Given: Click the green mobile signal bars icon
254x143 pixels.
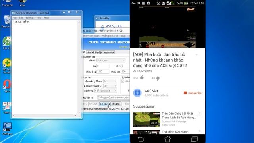Looking at the screenshot, I should [173, 3].
